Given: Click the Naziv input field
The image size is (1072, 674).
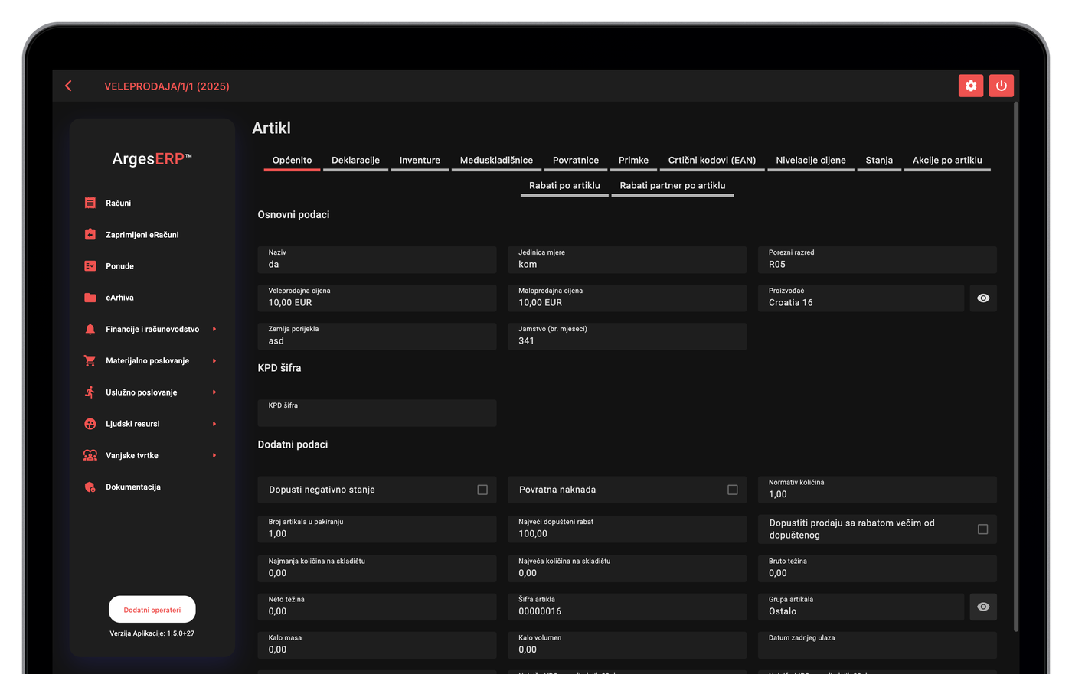Looking at the screenshot, I should pyautogui.click(x=377, y=259).
